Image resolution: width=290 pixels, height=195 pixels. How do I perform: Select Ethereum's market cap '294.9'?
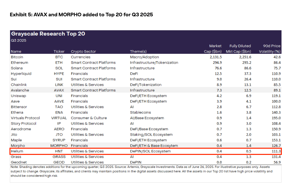217,63
